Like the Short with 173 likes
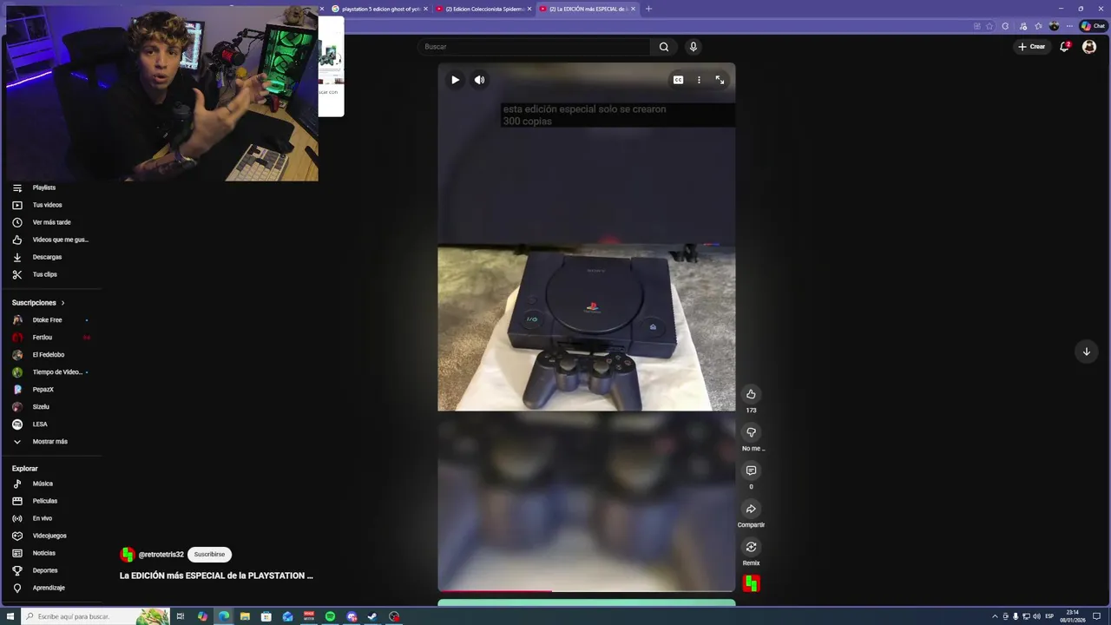Viewport: 1111px width, 625px height. coord(751,394)
